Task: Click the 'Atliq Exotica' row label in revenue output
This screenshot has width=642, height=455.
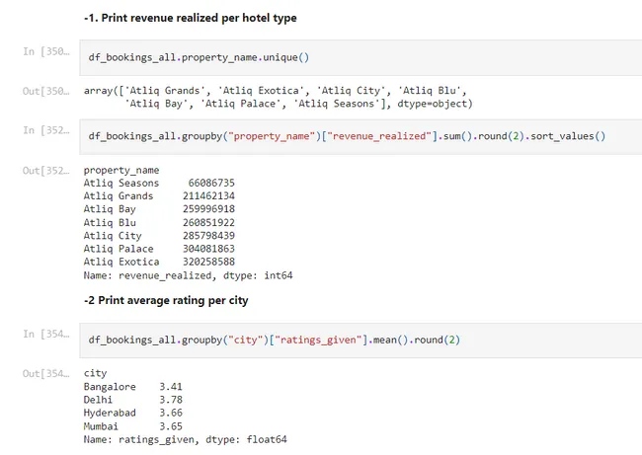Action: [x=121, y=262]
